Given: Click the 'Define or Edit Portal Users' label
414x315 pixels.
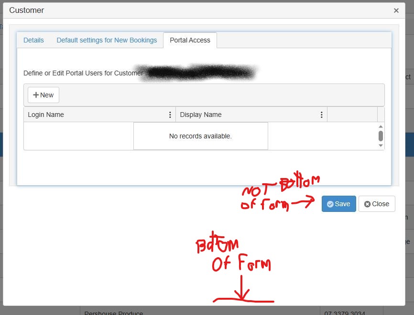Looking at the screenshot, I should pyautogui.click(x=84, y=73).
